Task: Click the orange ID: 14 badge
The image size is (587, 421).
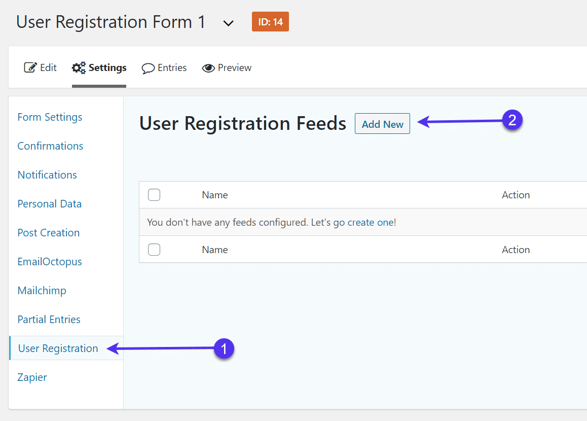Action: (x=270, y=22)
